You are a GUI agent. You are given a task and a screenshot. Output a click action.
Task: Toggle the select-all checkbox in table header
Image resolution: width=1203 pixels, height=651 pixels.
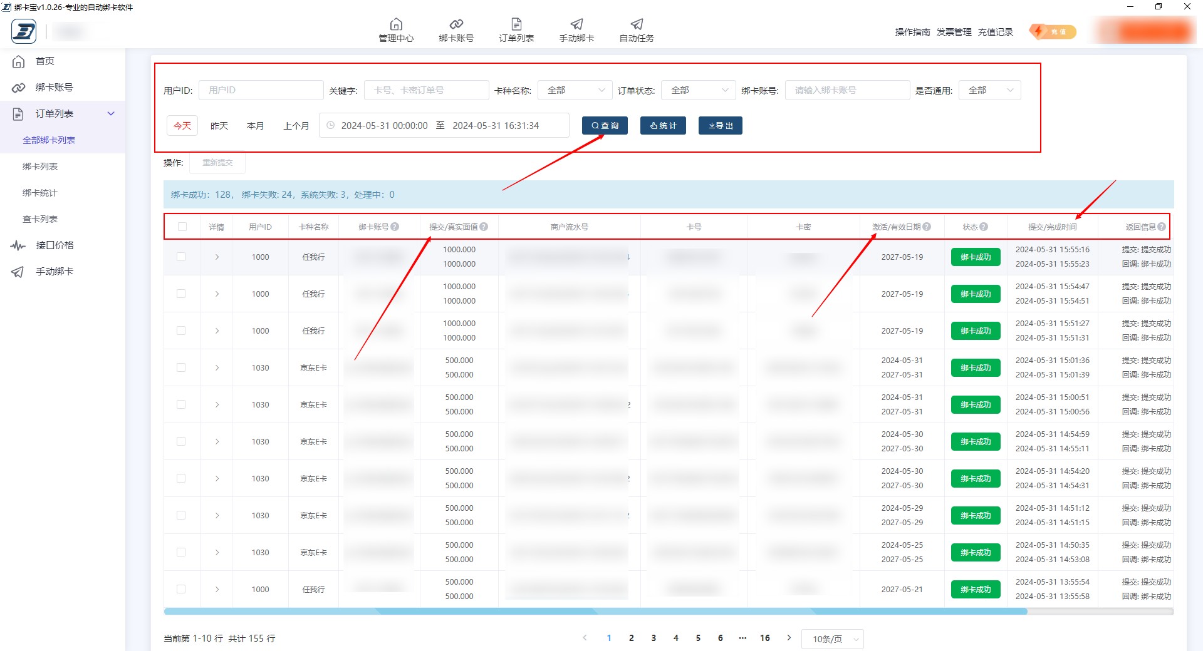pyautogui.click(x=182, y=227)
